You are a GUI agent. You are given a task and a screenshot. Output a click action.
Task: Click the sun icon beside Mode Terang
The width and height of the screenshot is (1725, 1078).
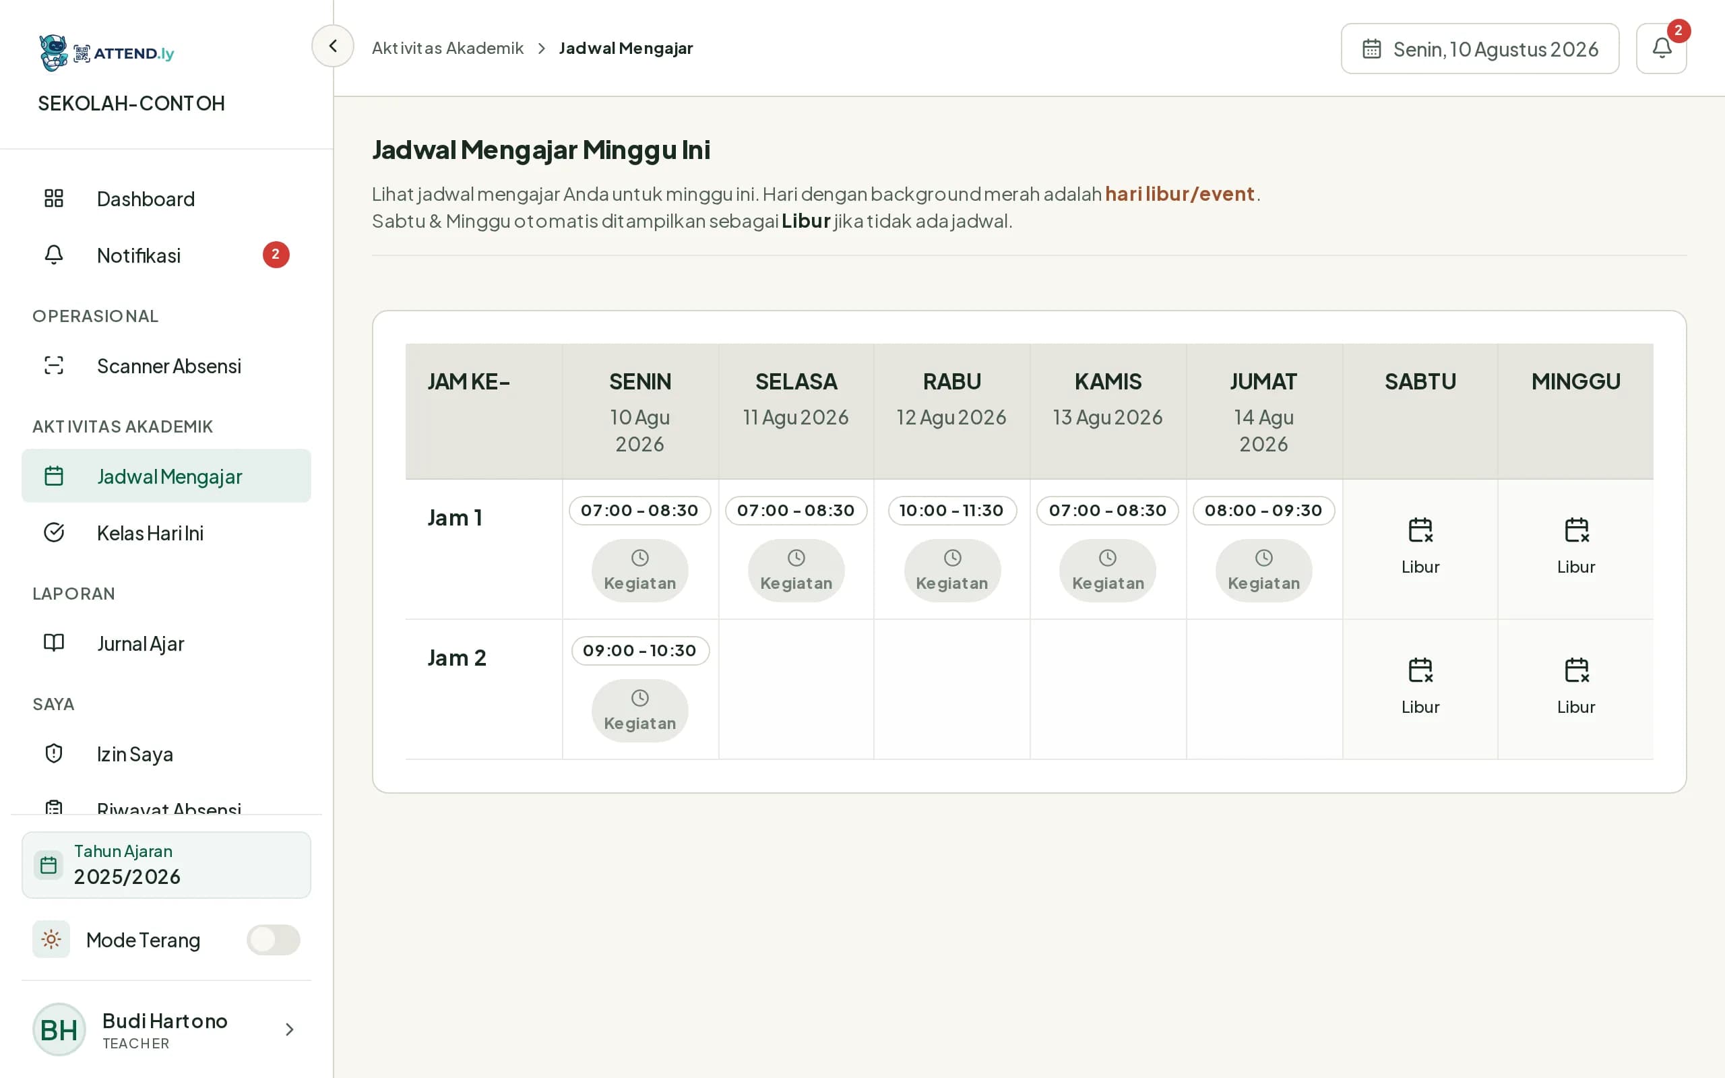point(51,939)
